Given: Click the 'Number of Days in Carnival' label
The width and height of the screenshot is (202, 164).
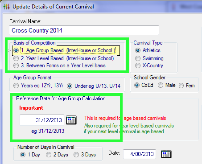Looking at the screenshot, I should 46,147.
